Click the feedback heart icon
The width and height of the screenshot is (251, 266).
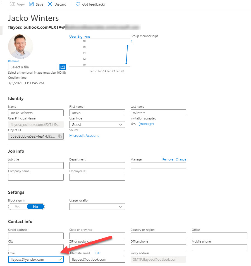(78, 4)
